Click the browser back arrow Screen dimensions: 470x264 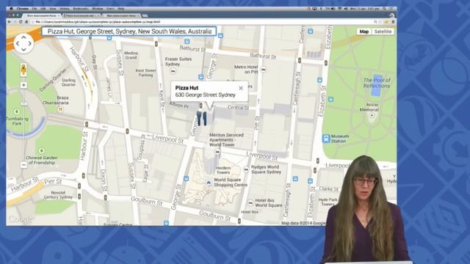click(x=9, y=22)
